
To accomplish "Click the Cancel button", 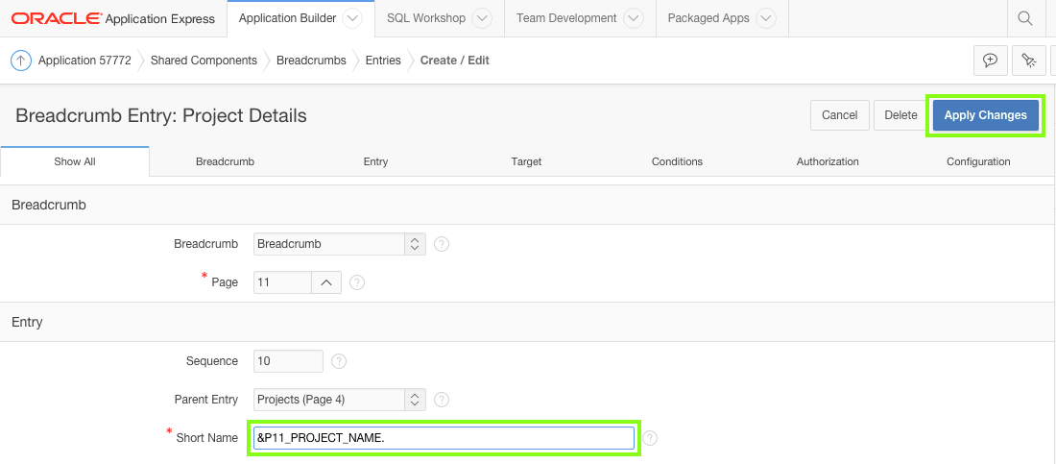I will pos(840,115).
